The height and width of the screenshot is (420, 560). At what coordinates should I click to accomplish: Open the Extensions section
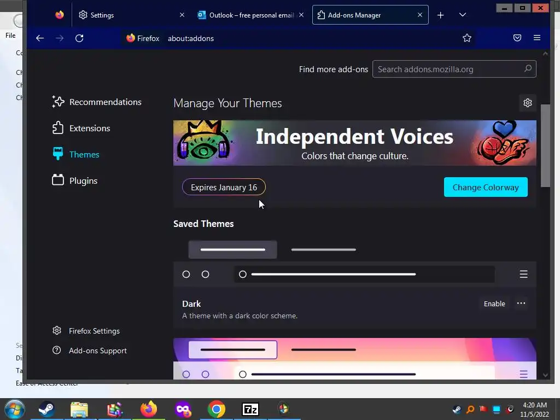tap(81, 128)
